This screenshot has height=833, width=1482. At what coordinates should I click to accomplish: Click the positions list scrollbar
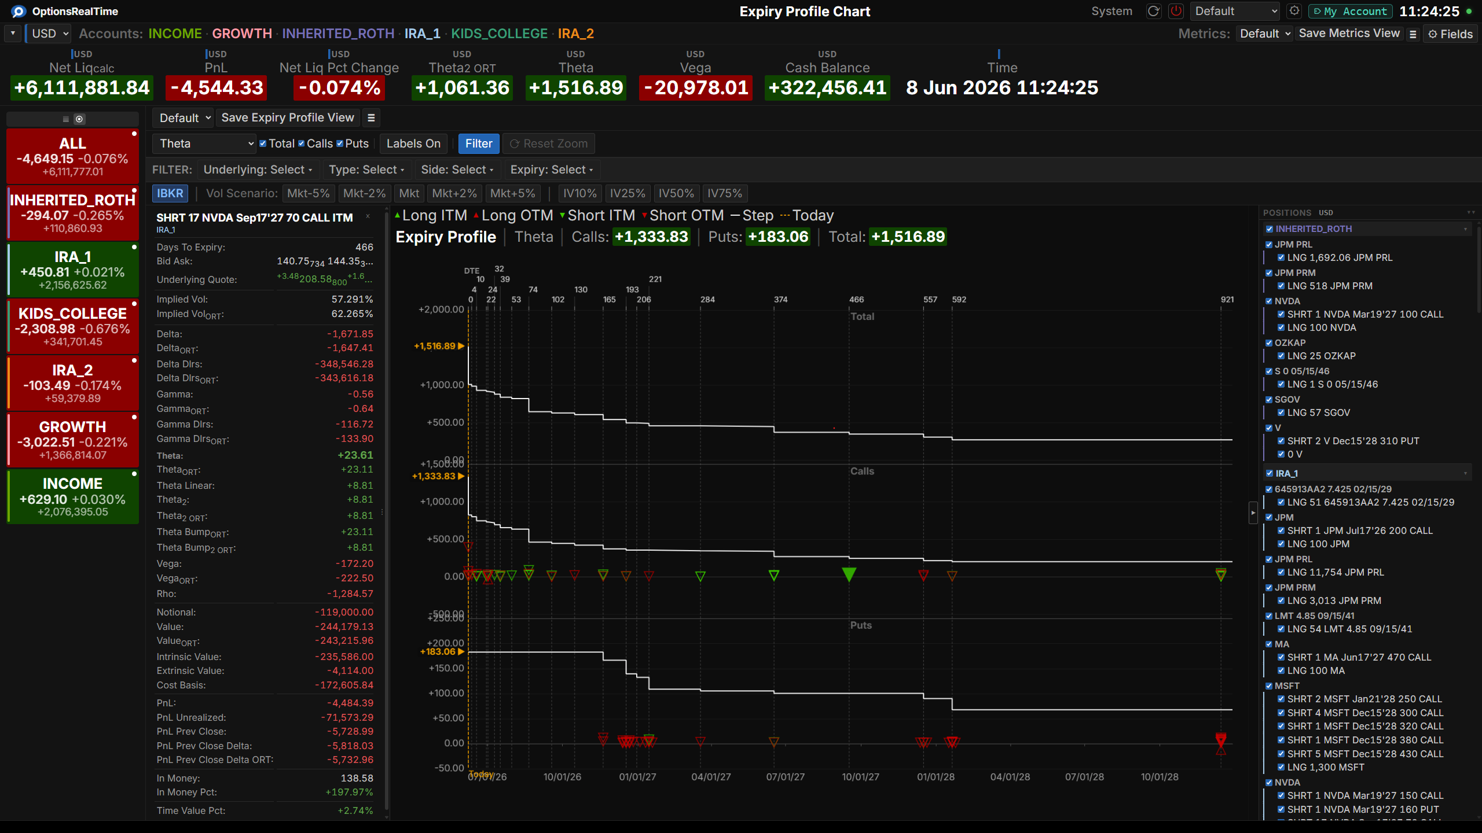coord(1479,269)
